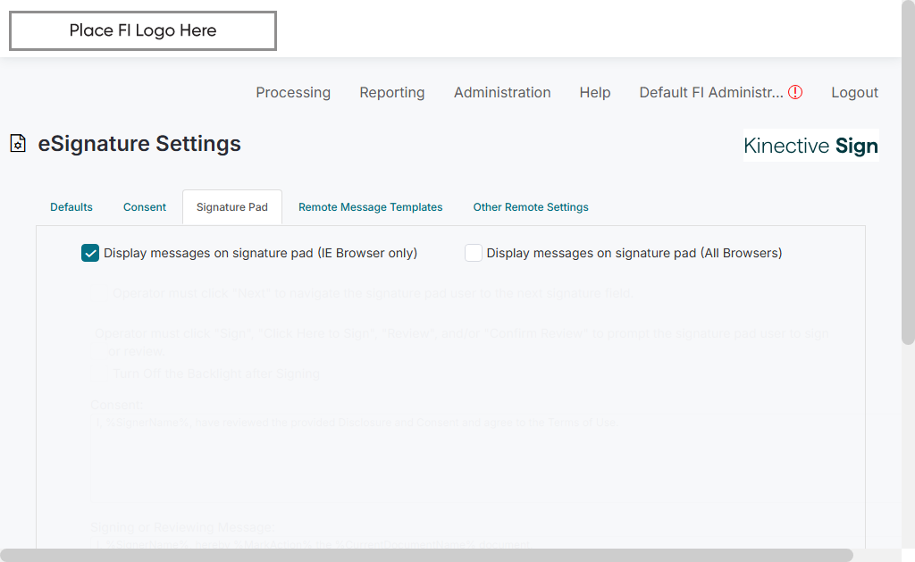Open the Administration menu
This screenshot has width=915, height=562.
(502, 92)
